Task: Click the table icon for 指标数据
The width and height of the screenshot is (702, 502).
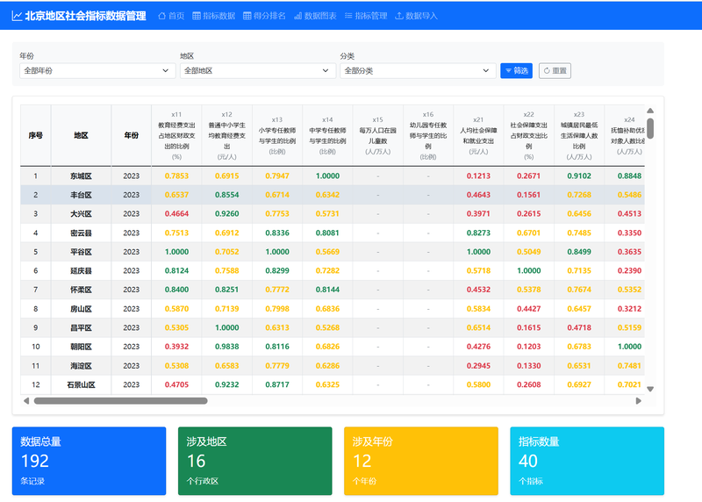Action: point(196,16)
